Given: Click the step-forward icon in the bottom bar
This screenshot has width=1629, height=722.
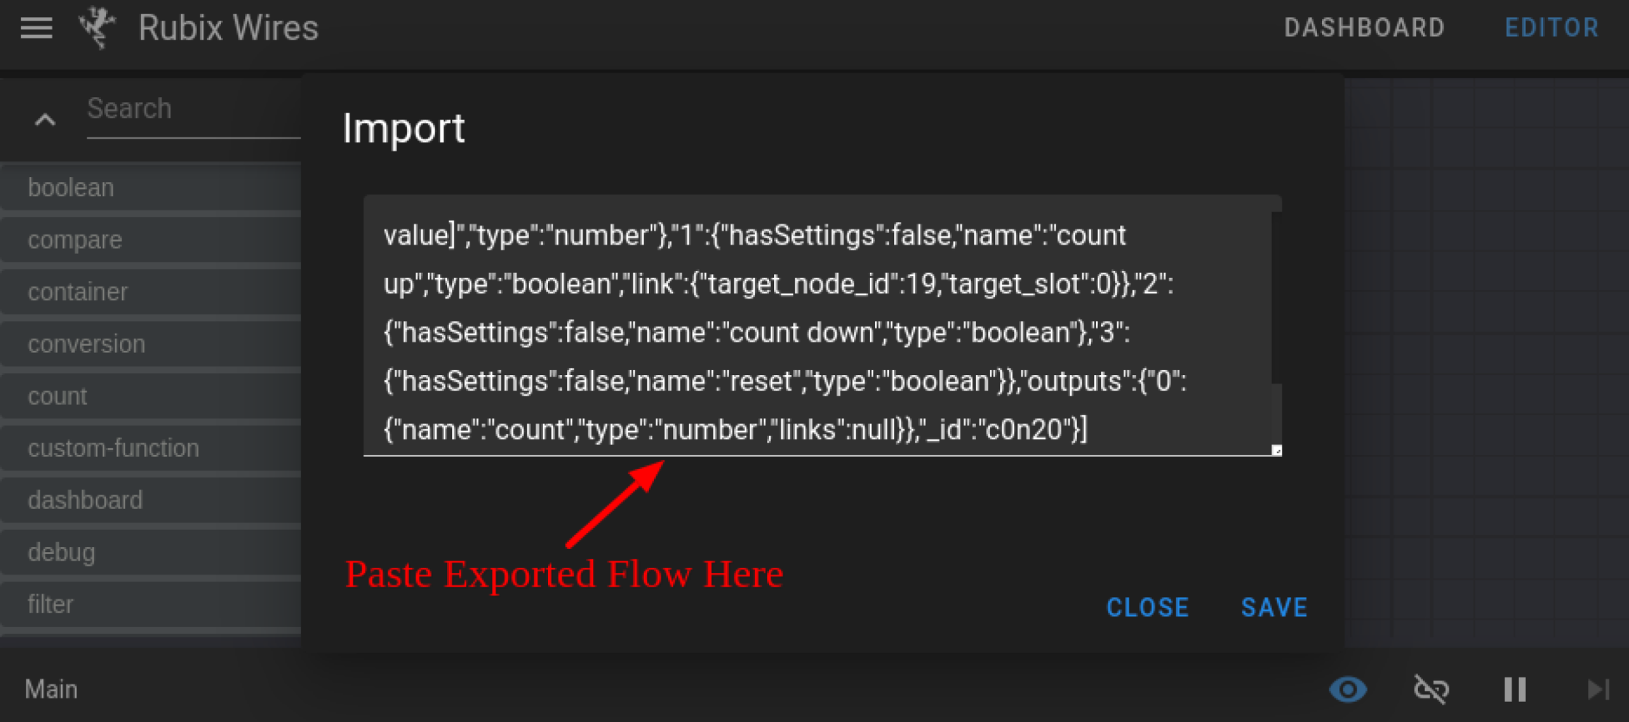Looking at the screenshot, I should [x=1598, y=689].
